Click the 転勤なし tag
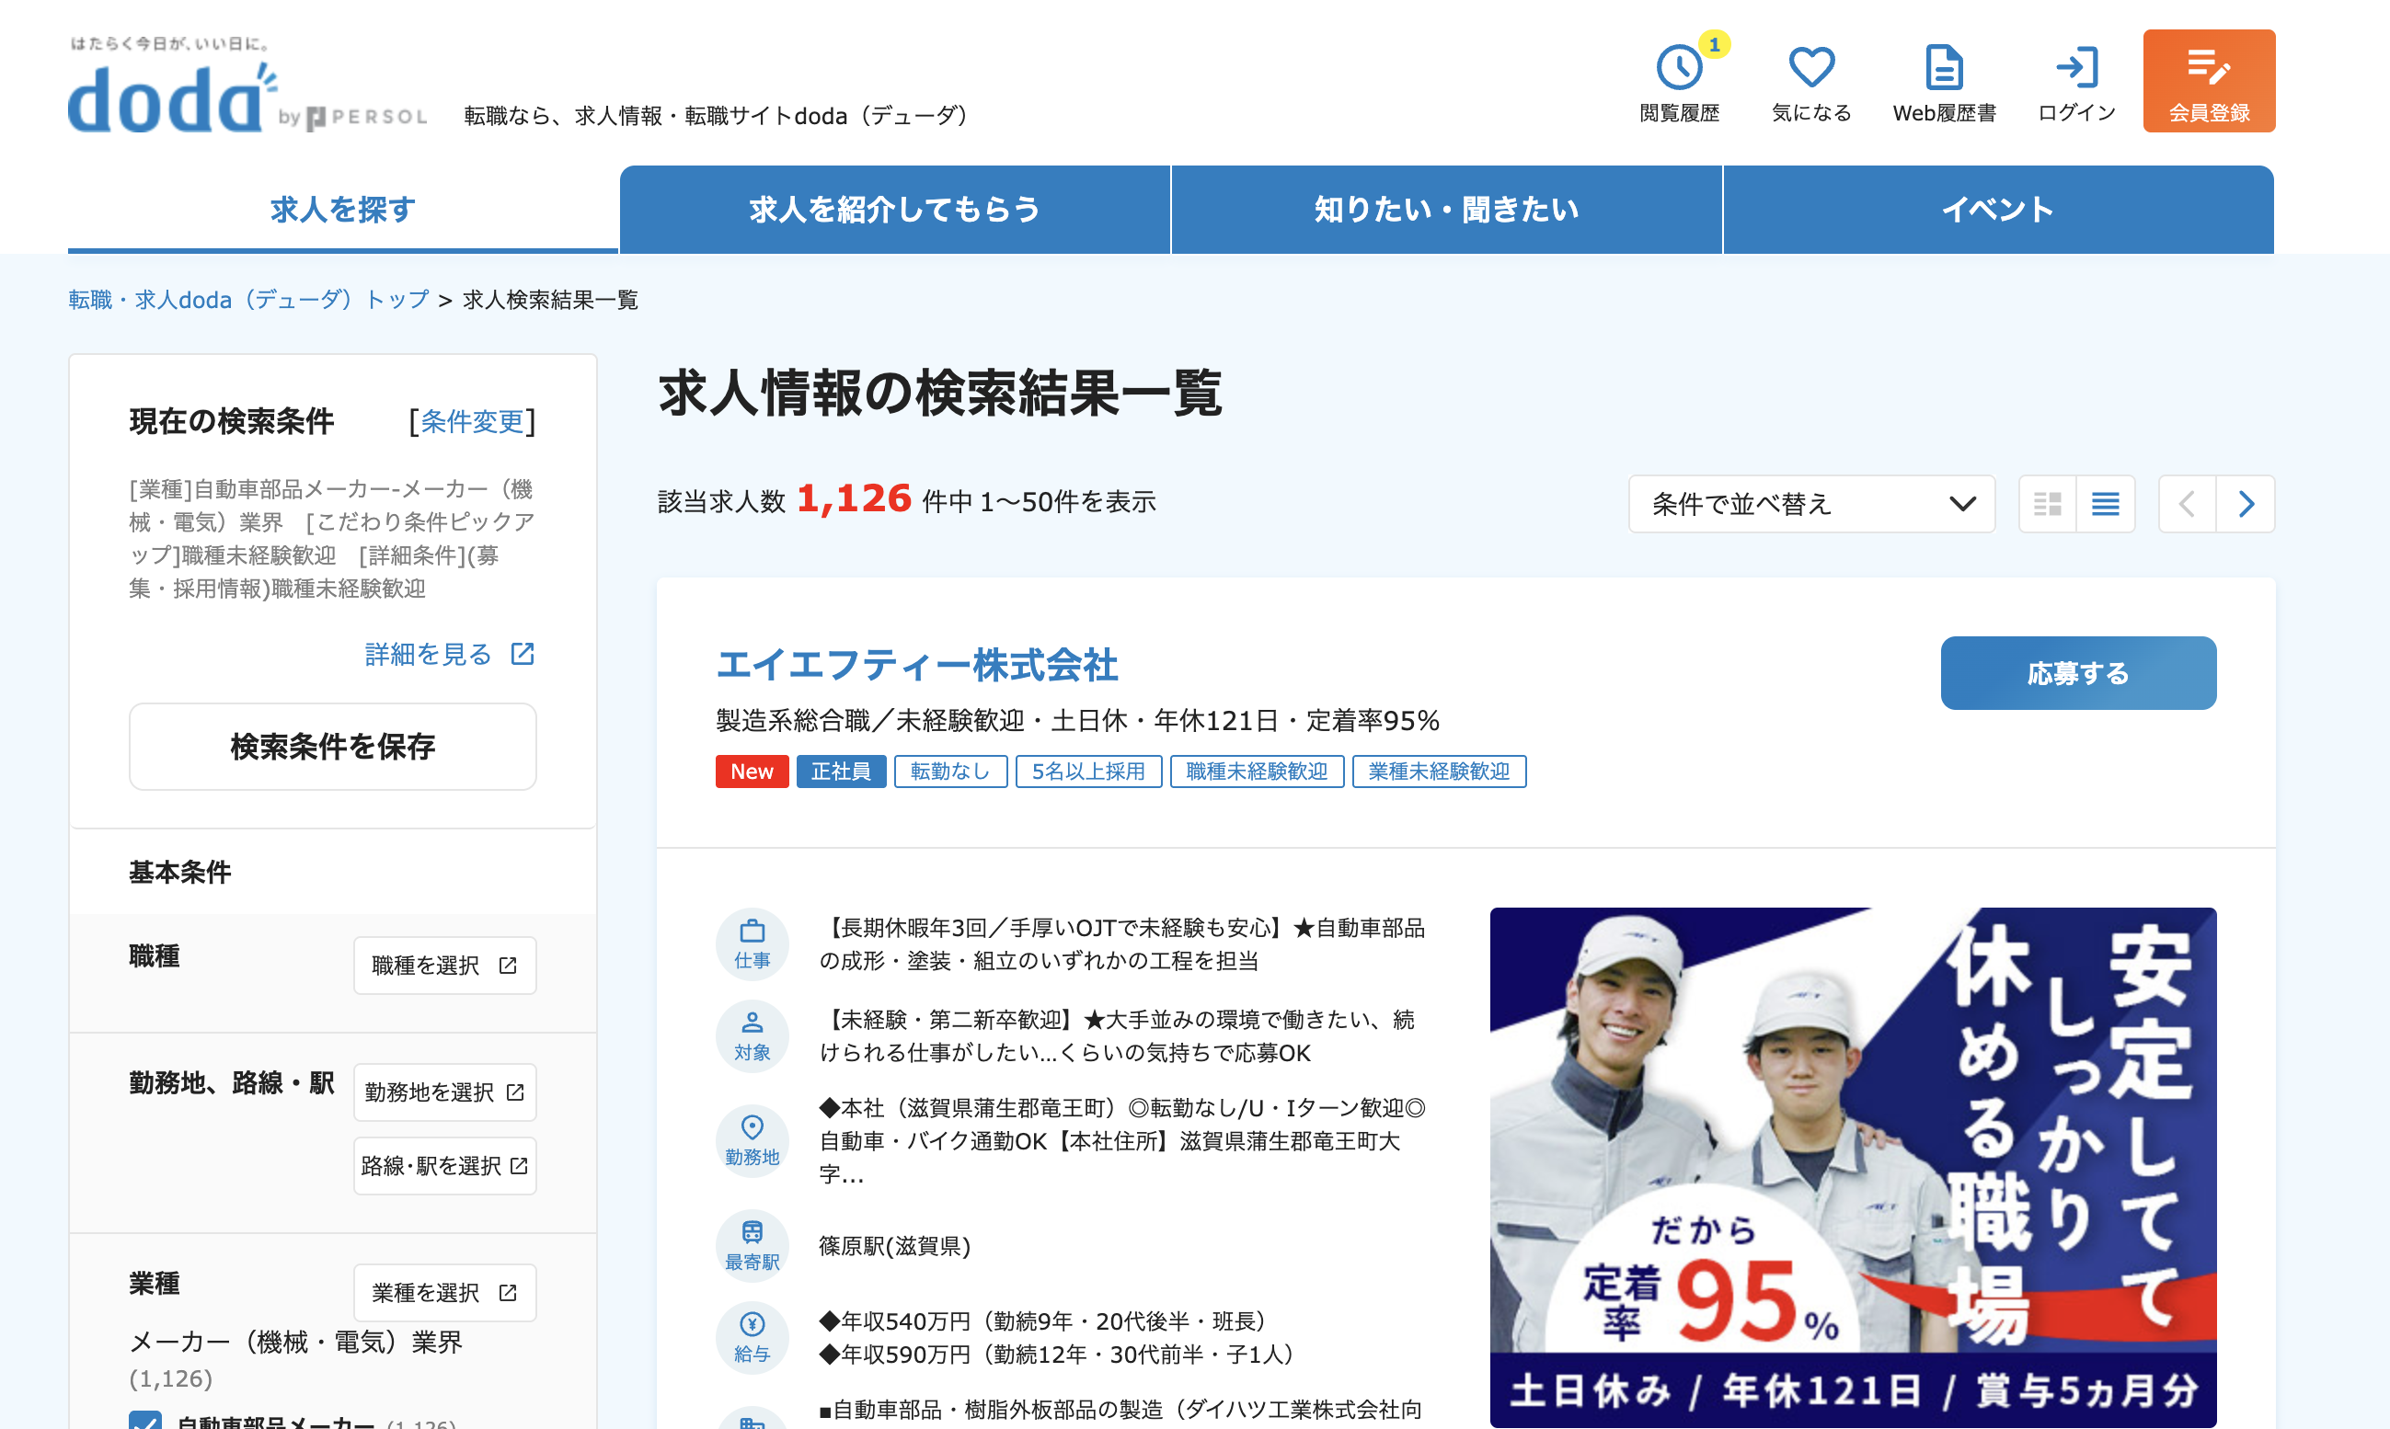Image resolution: width=2390 pixels, height=1429 pixels. [949, 772]
